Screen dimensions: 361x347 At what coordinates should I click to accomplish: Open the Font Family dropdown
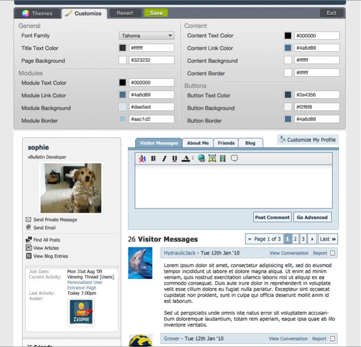point(147,36)
